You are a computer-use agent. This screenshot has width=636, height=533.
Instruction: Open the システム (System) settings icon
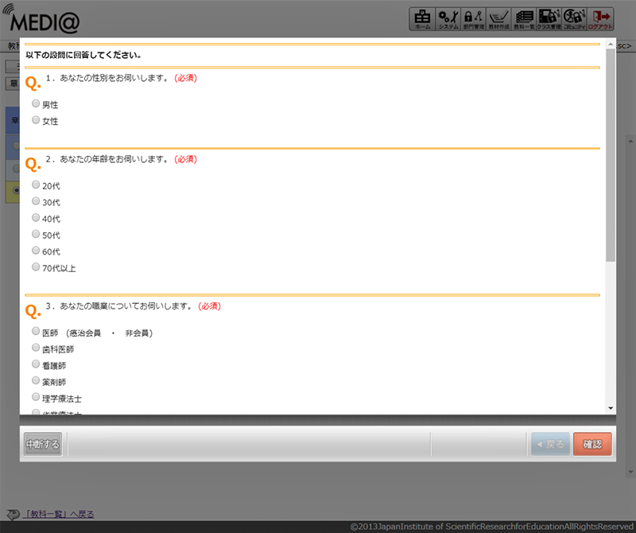448,19
